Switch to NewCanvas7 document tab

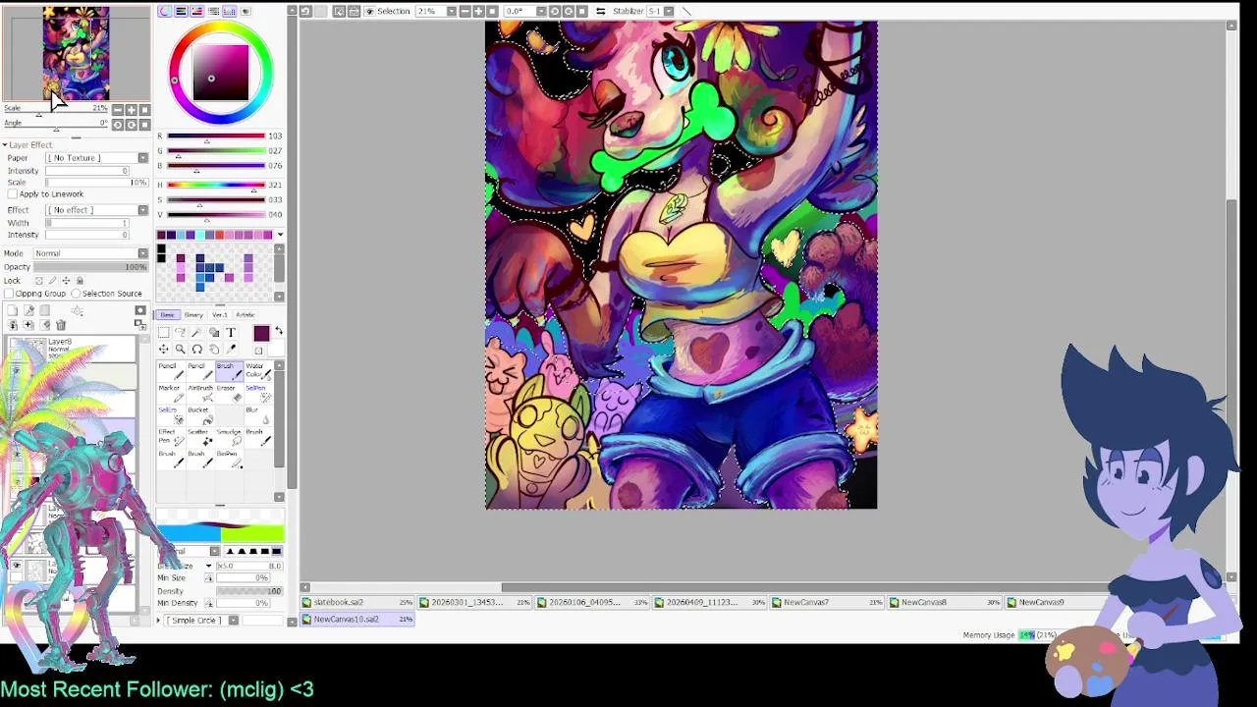pyautogui.click(x=828, y=602)
